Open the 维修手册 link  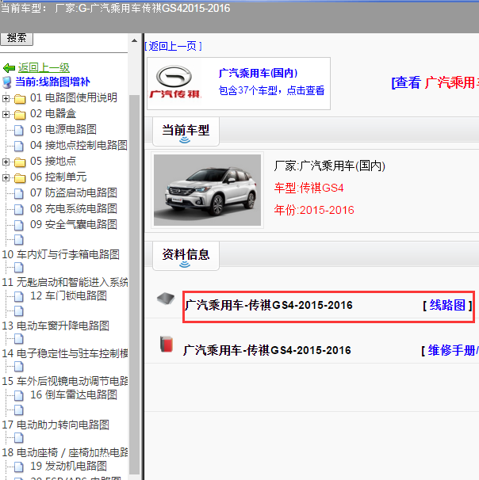pyautogui.click(x=453, y=351)
